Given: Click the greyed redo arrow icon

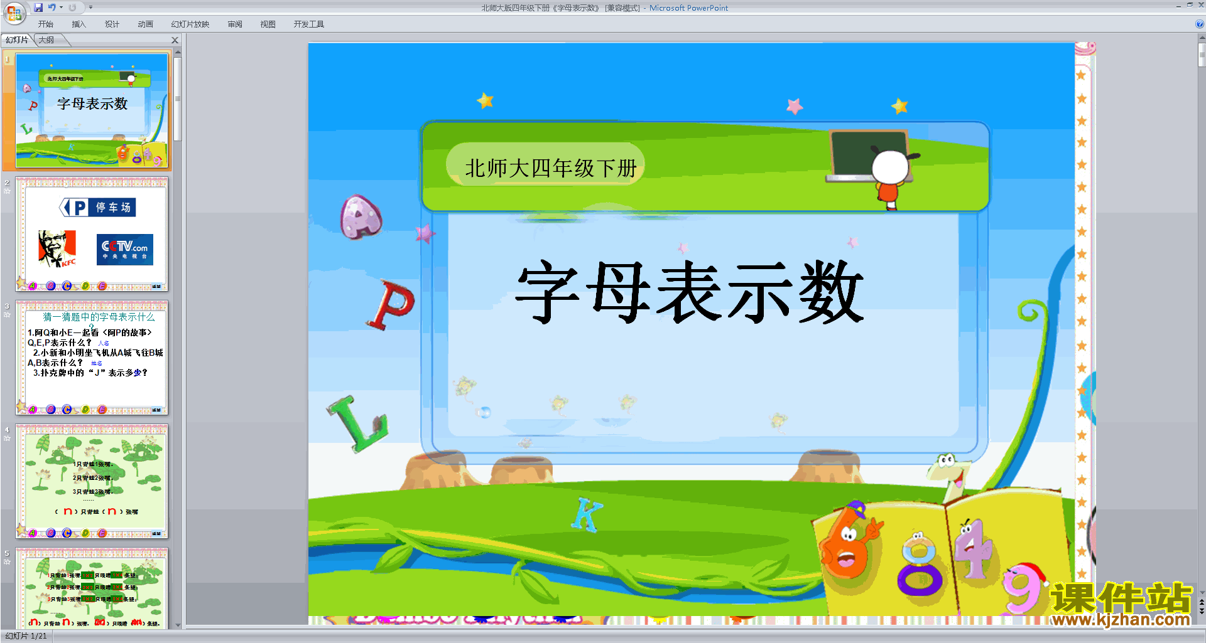Looking at the screenshot, I should [72, 8].
